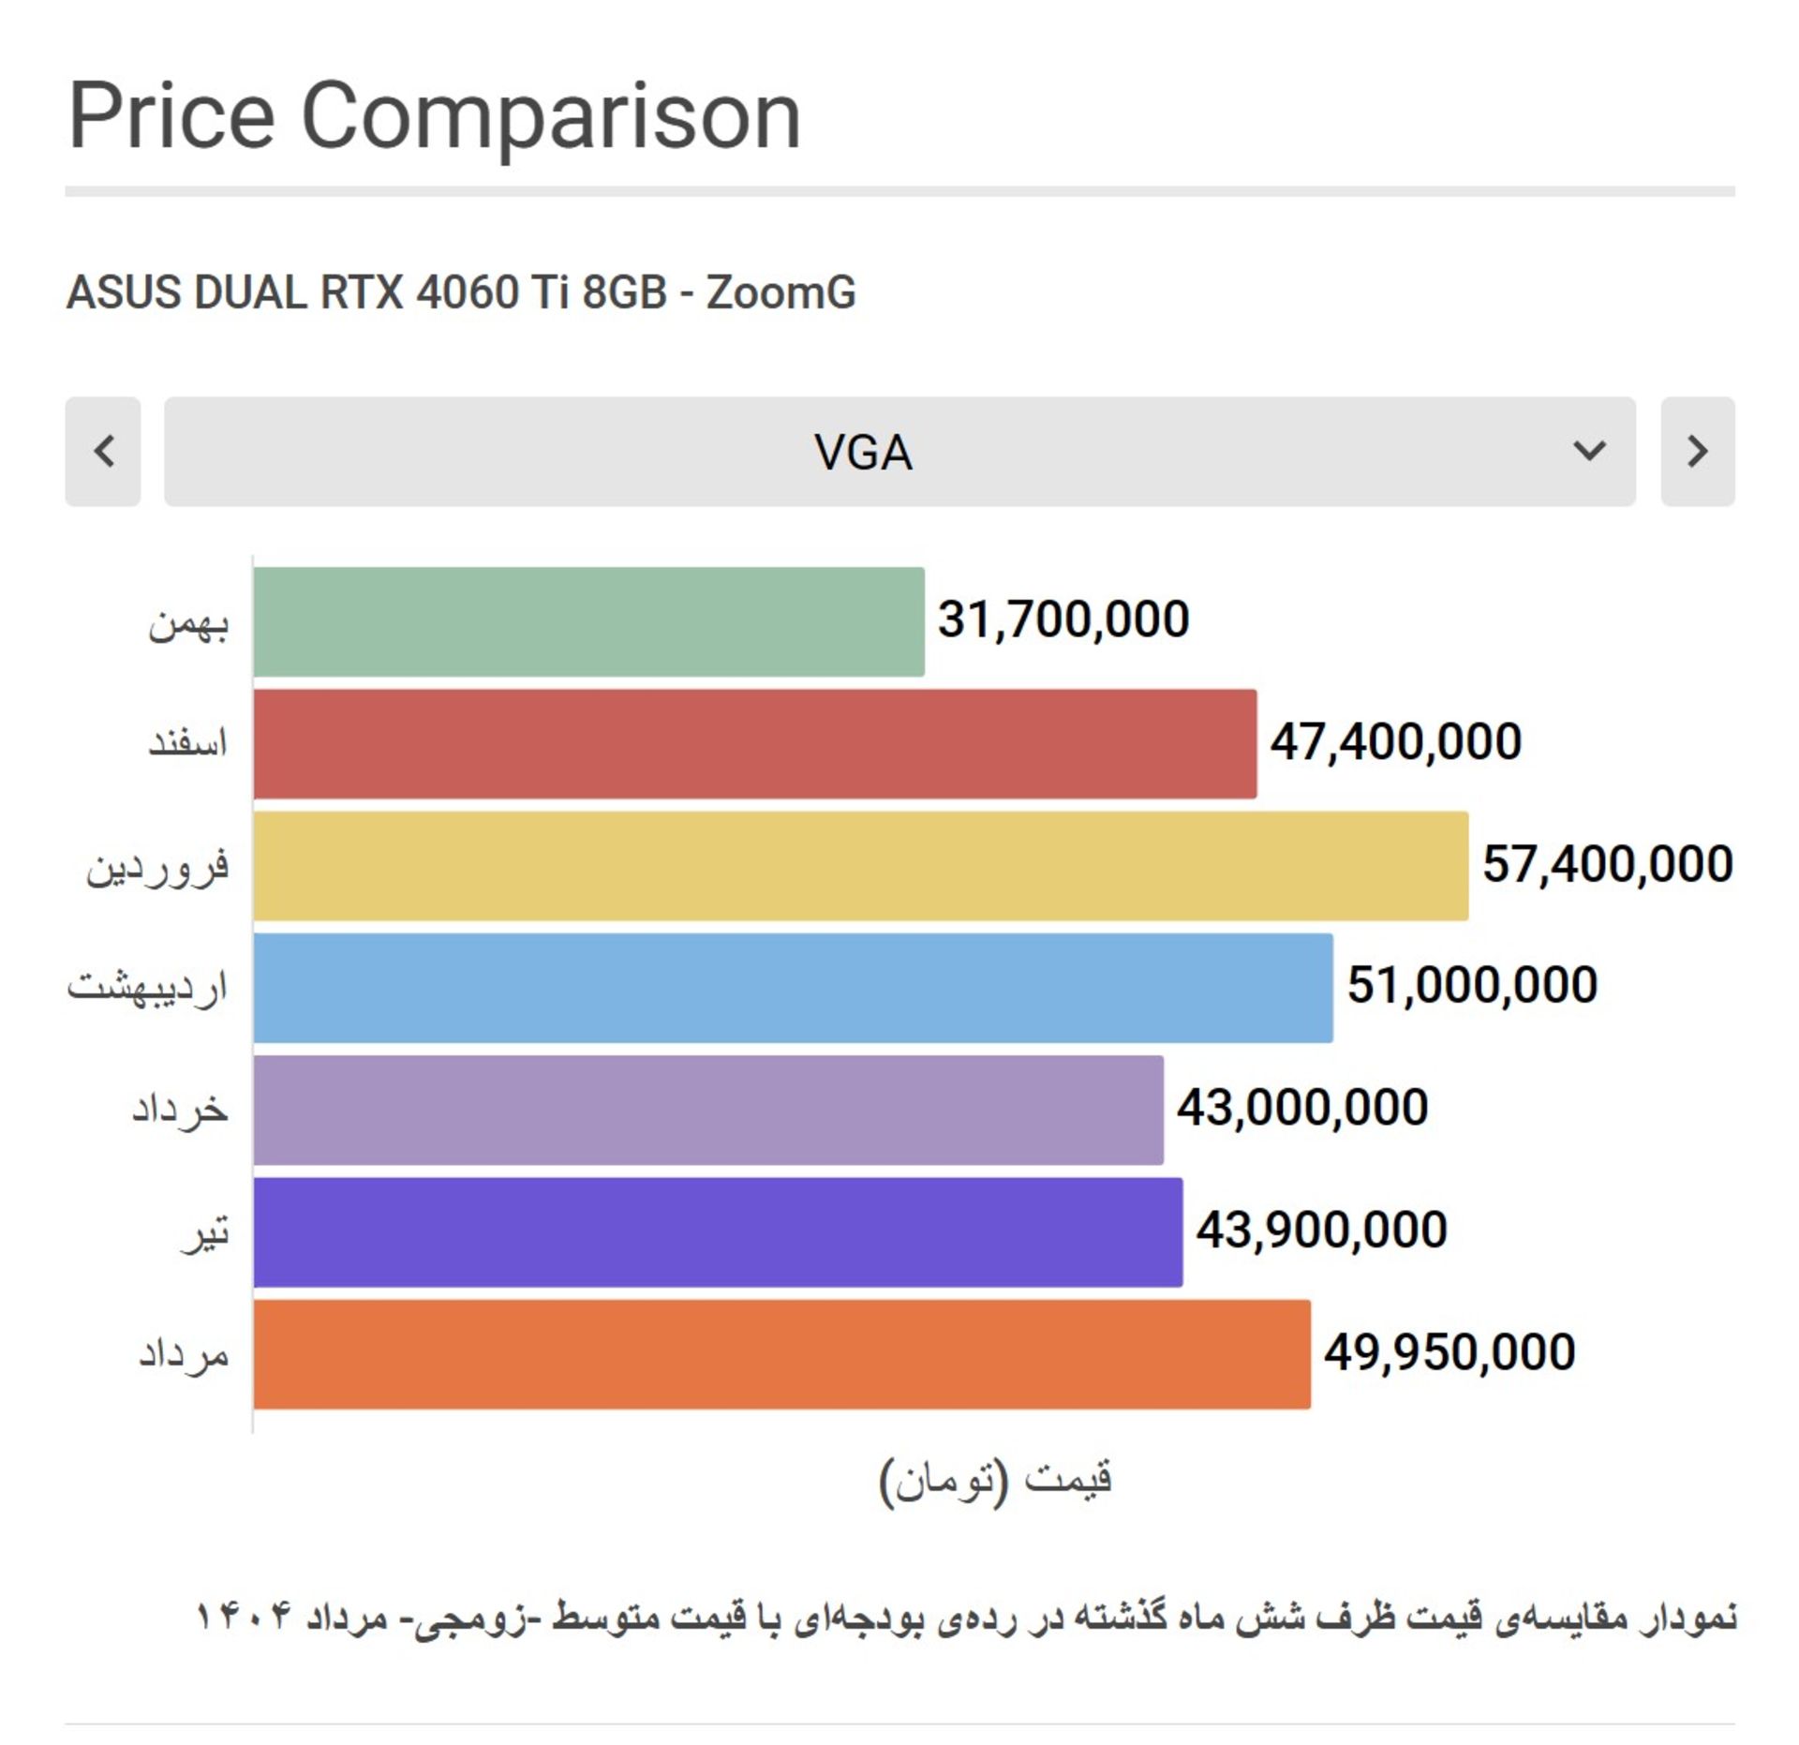Select the lavender خرداد bar
1799x1745 pixels.
(x=708, y=1111)
